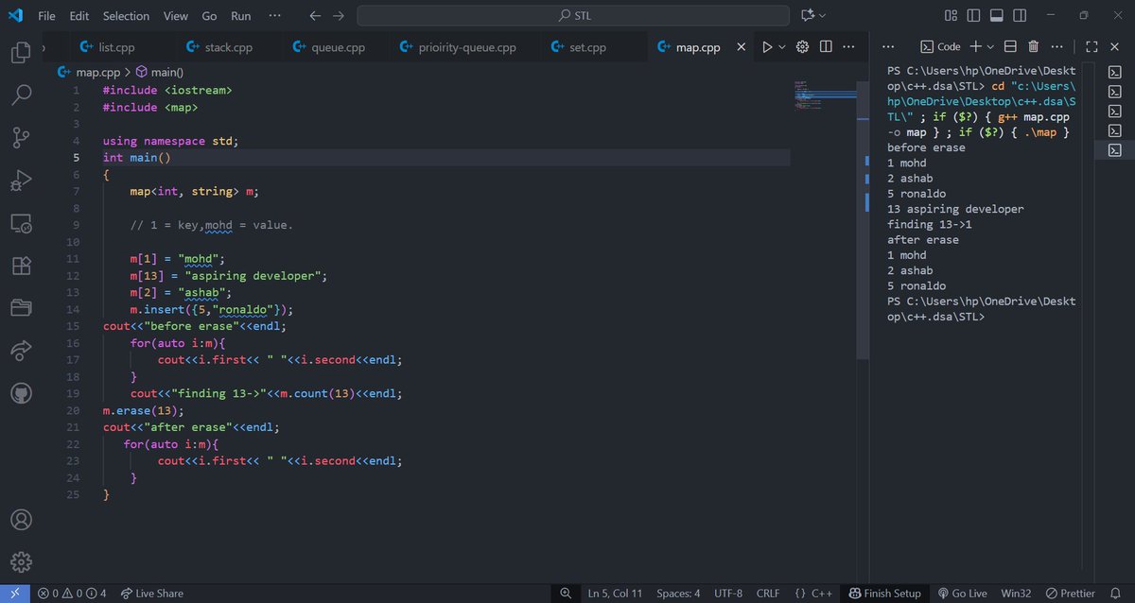
Task: Open the folder icon view in activity bar
Action: [21, 307]
